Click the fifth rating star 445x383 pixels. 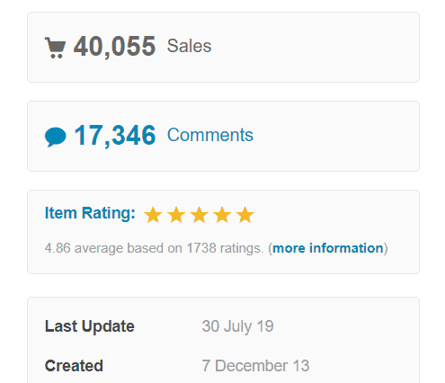coord(245,215)
